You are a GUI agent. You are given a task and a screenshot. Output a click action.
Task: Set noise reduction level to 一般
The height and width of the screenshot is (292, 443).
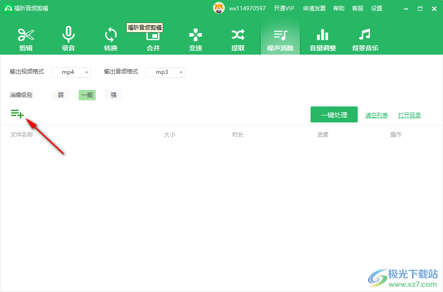click(x=87, y=95)
